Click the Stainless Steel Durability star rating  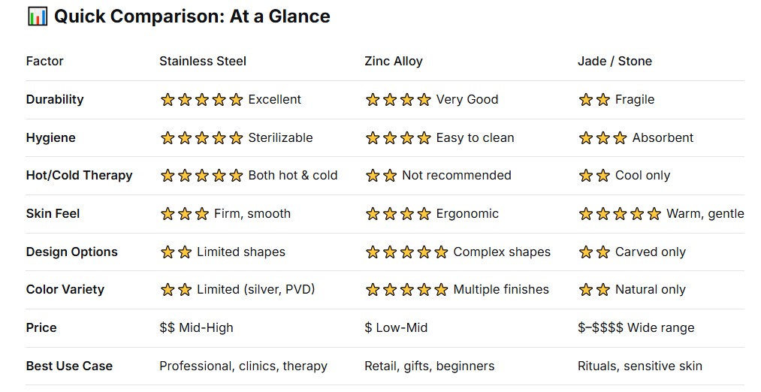click(201, 100)
